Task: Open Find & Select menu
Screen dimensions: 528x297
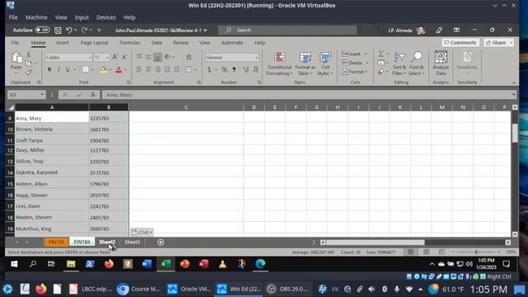Action: point(417,64)
